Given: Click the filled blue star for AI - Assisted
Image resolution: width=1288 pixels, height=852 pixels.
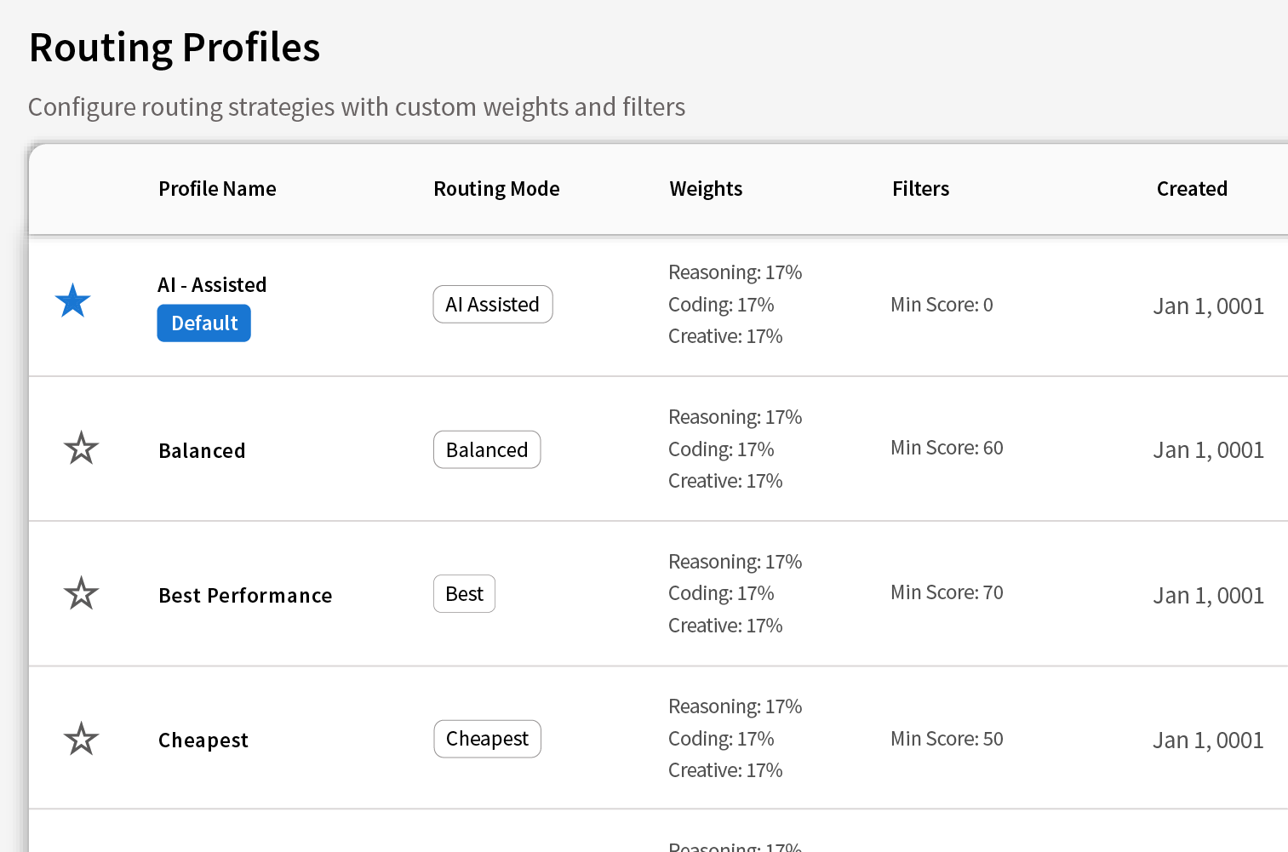Looking at the screenshot, I should [x=73, y=301].
